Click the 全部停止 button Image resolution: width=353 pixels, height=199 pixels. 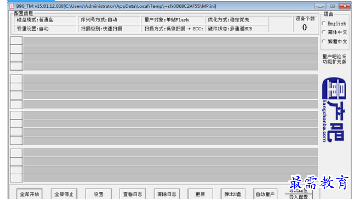(x=64, y=194)
